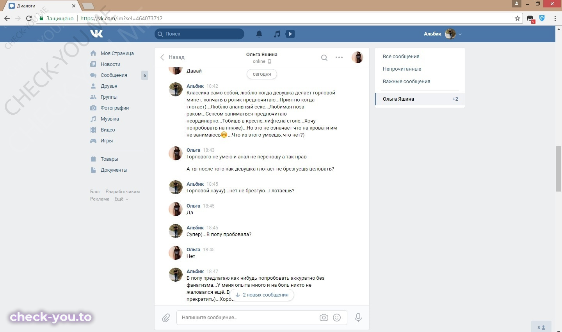
Task: Attach a photo with the camera icon
Action: (324, 318)
